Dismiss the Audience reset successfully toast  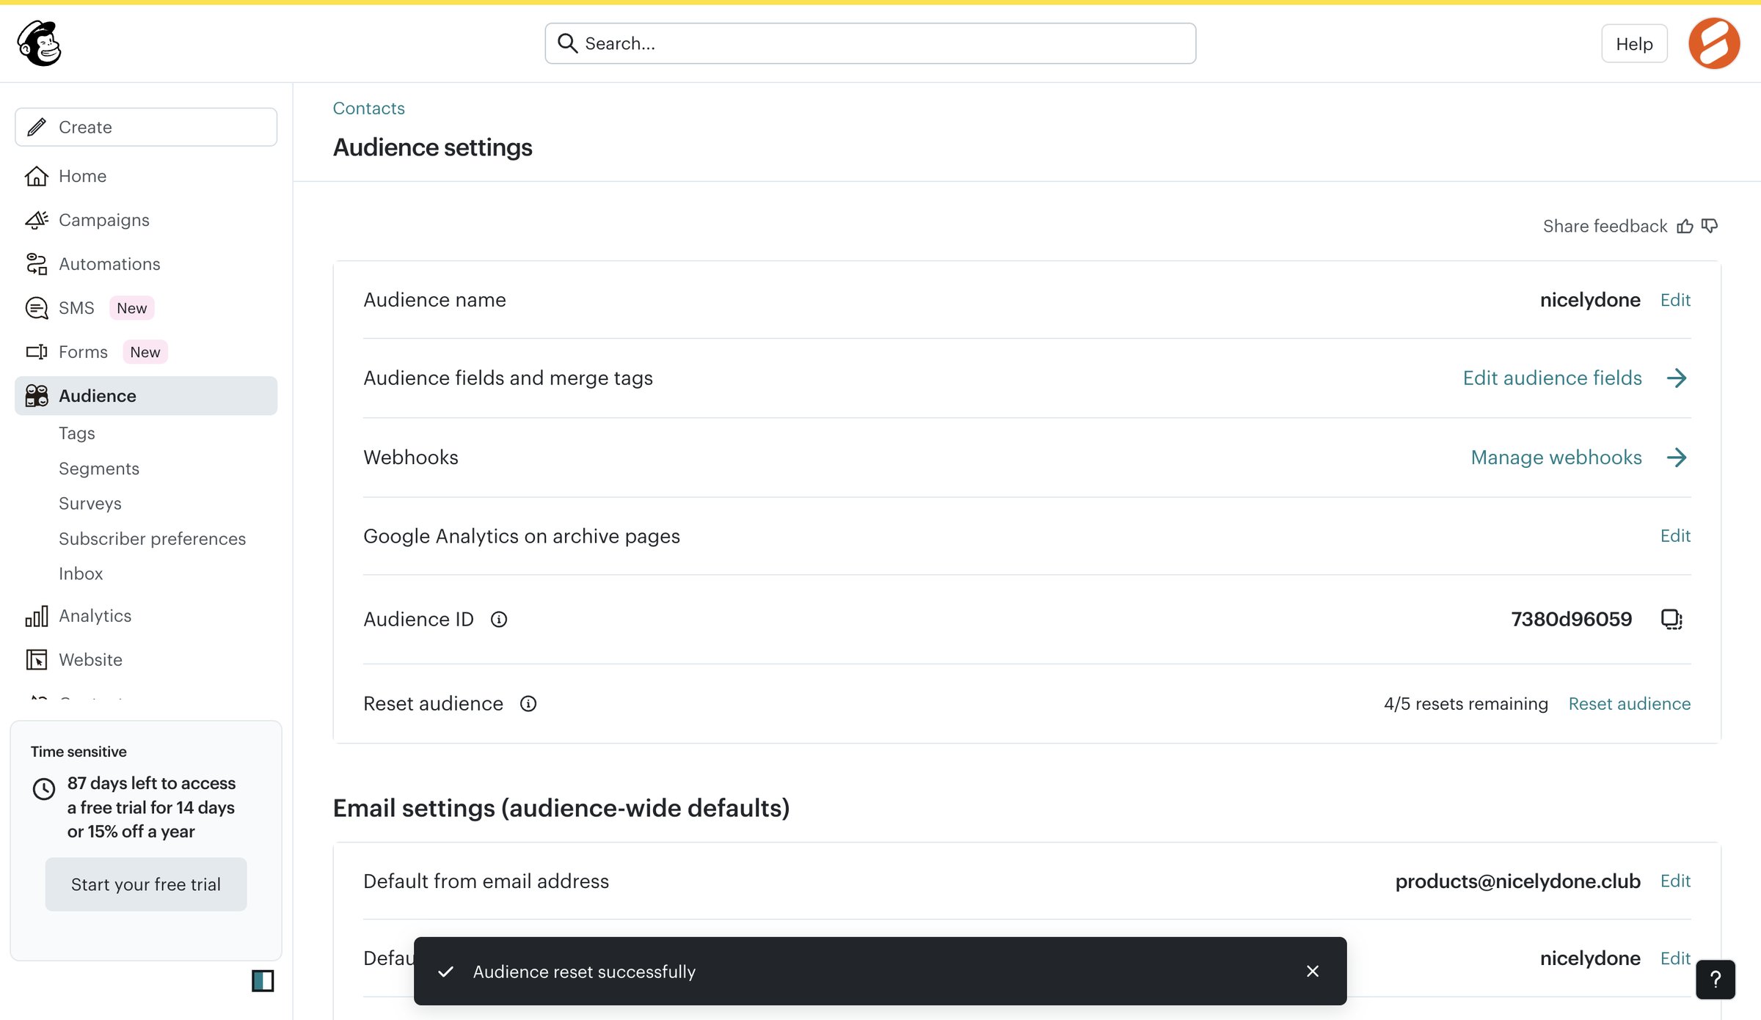1313,971
